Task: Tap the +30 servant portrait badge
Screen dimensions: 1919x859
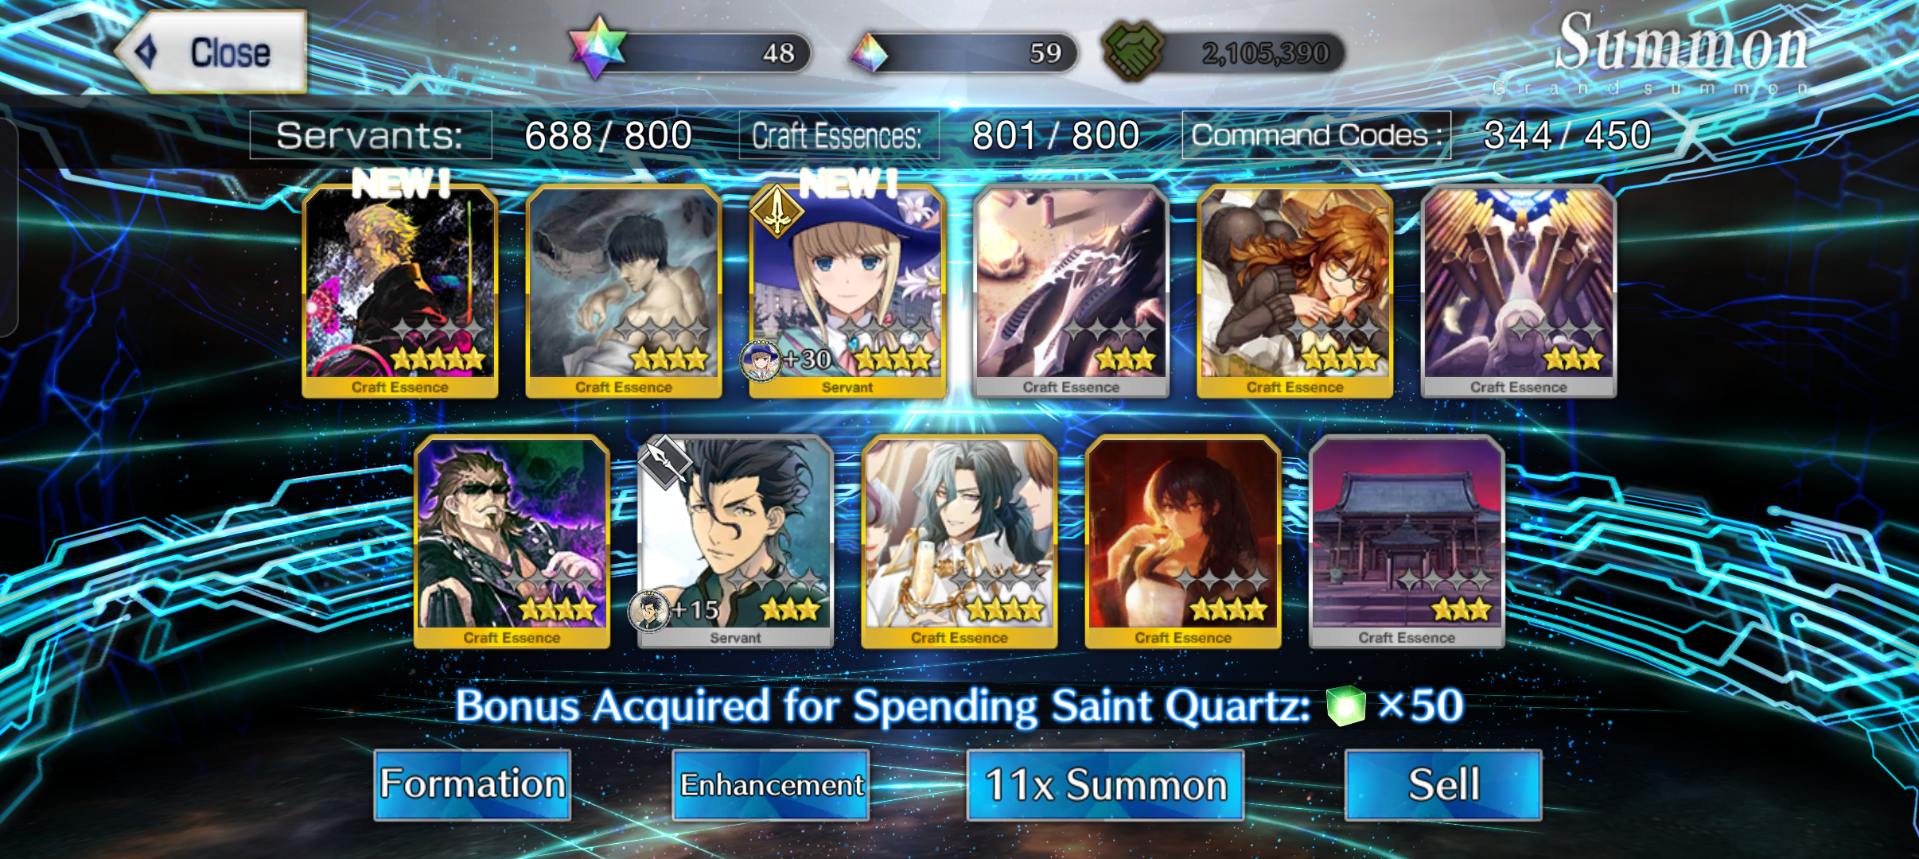Action: tap(761, 360)
